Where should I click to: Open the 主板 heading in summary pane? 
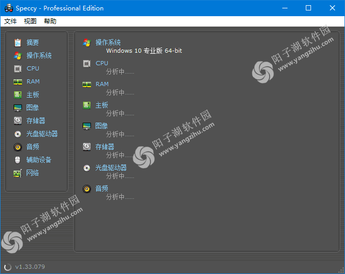[101, 105]
